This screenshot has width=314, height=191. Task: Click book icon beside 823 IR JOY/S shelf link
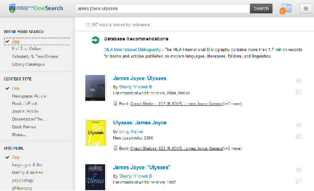tap(115, 104)
